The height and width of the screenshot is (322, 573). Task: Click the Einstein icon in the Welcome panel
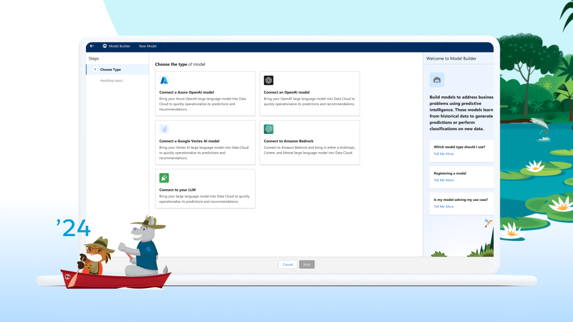436,80
